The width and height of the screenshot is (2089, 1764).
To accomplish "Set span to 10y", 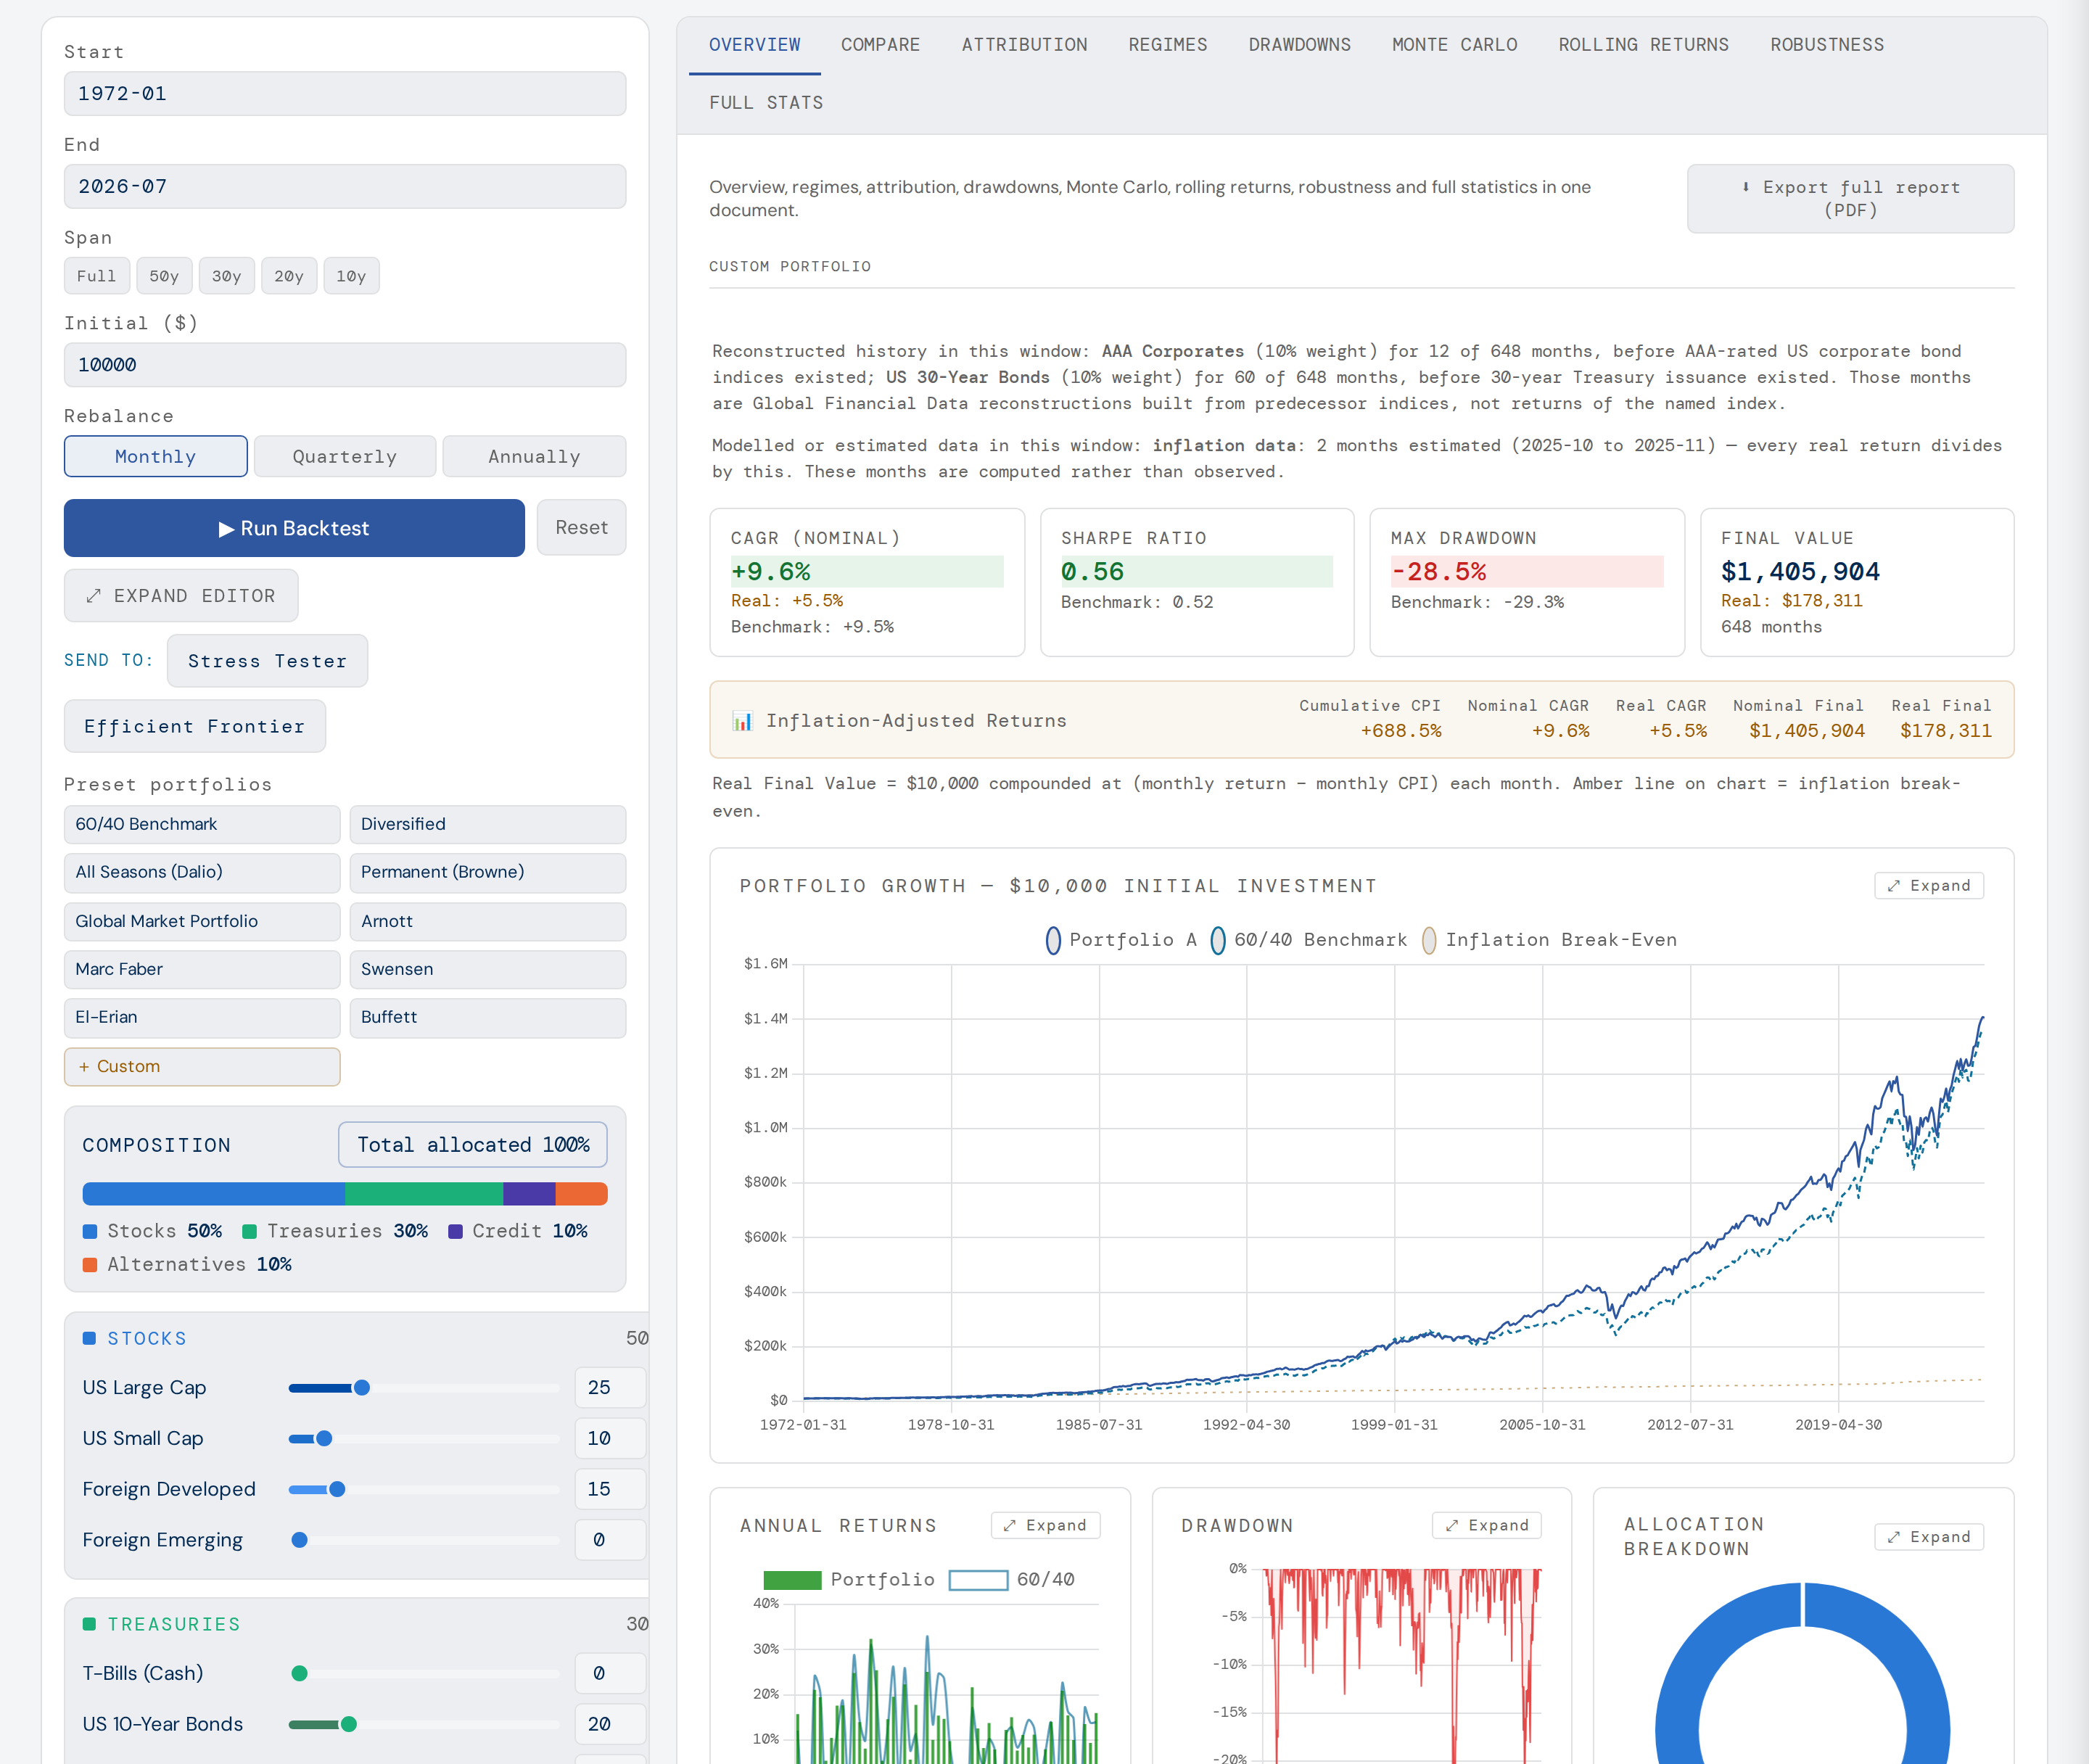I will tap(351, 276).
